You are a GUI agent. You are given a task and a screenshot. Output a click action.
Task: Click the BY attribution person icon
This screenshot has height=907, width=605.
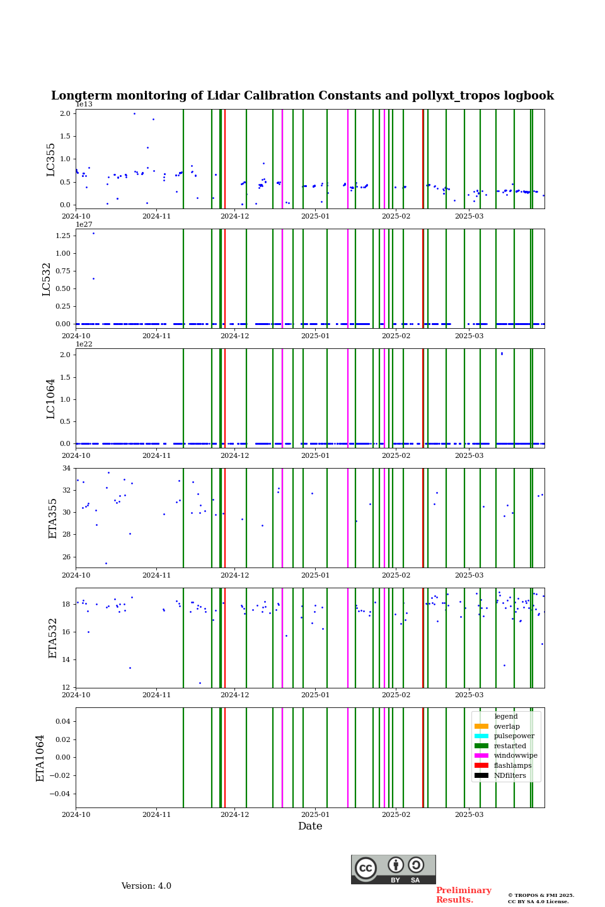tap(396, 865)
